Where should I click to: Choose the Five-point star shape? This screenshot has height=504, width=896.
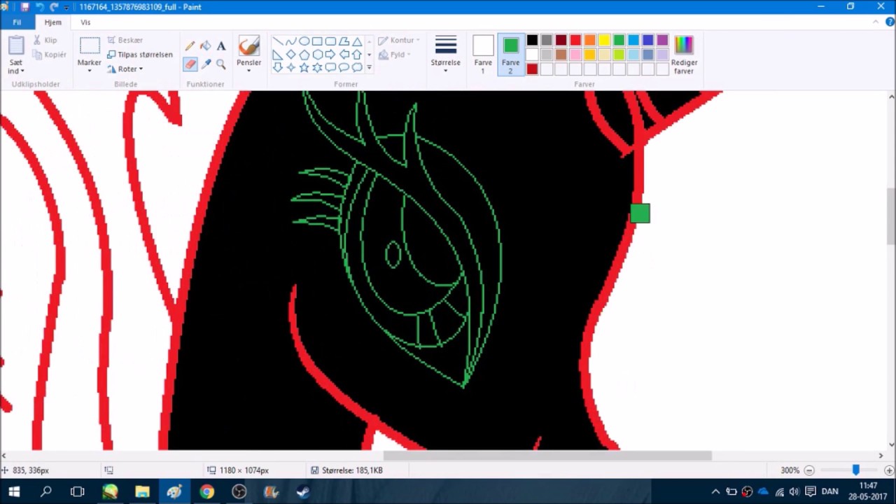304,68
